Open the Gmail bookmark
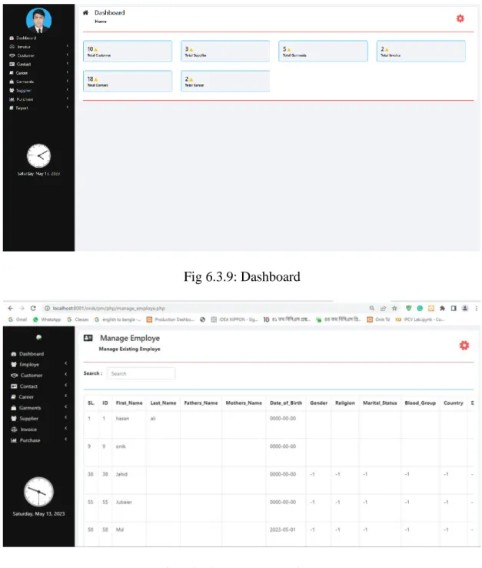The width and height of the screenshot is (482, 568). point(18,319)
